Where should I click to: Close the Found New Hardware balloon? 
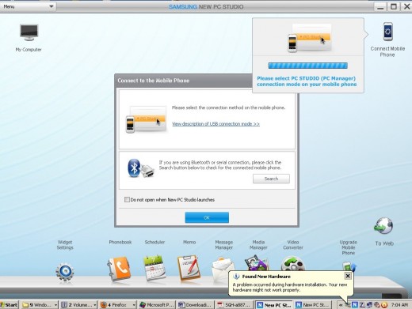point(348,276)
